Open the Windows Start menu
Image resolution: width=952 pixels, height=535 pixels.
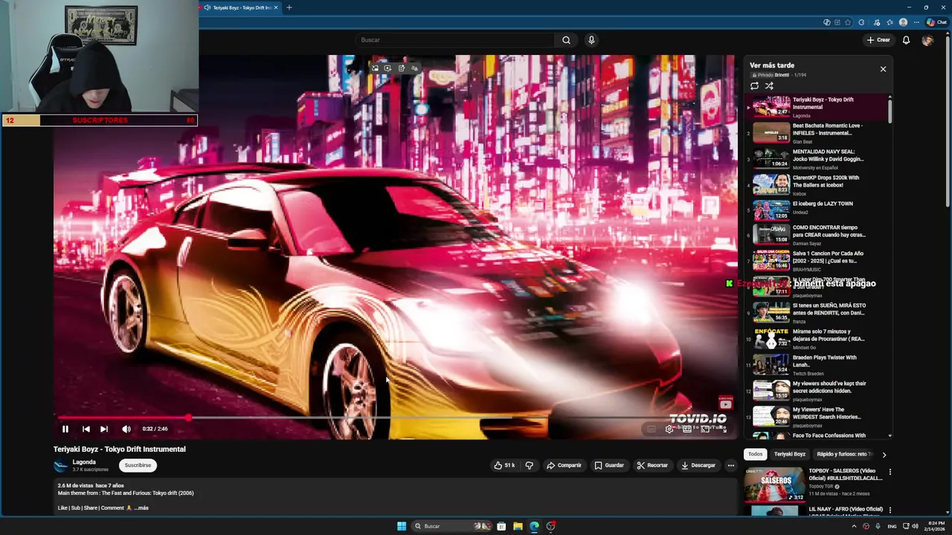click(x=402, y=526)
